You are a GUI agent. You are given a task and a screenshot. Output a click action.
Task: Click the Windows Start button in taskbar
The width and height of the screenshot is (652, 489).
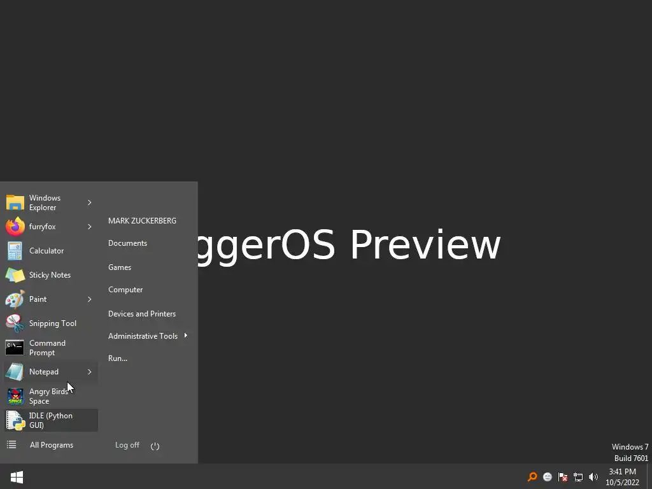17,477
